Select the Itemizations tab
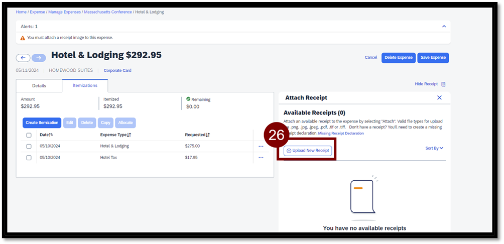The image size is (504, 244). point(85,86)
